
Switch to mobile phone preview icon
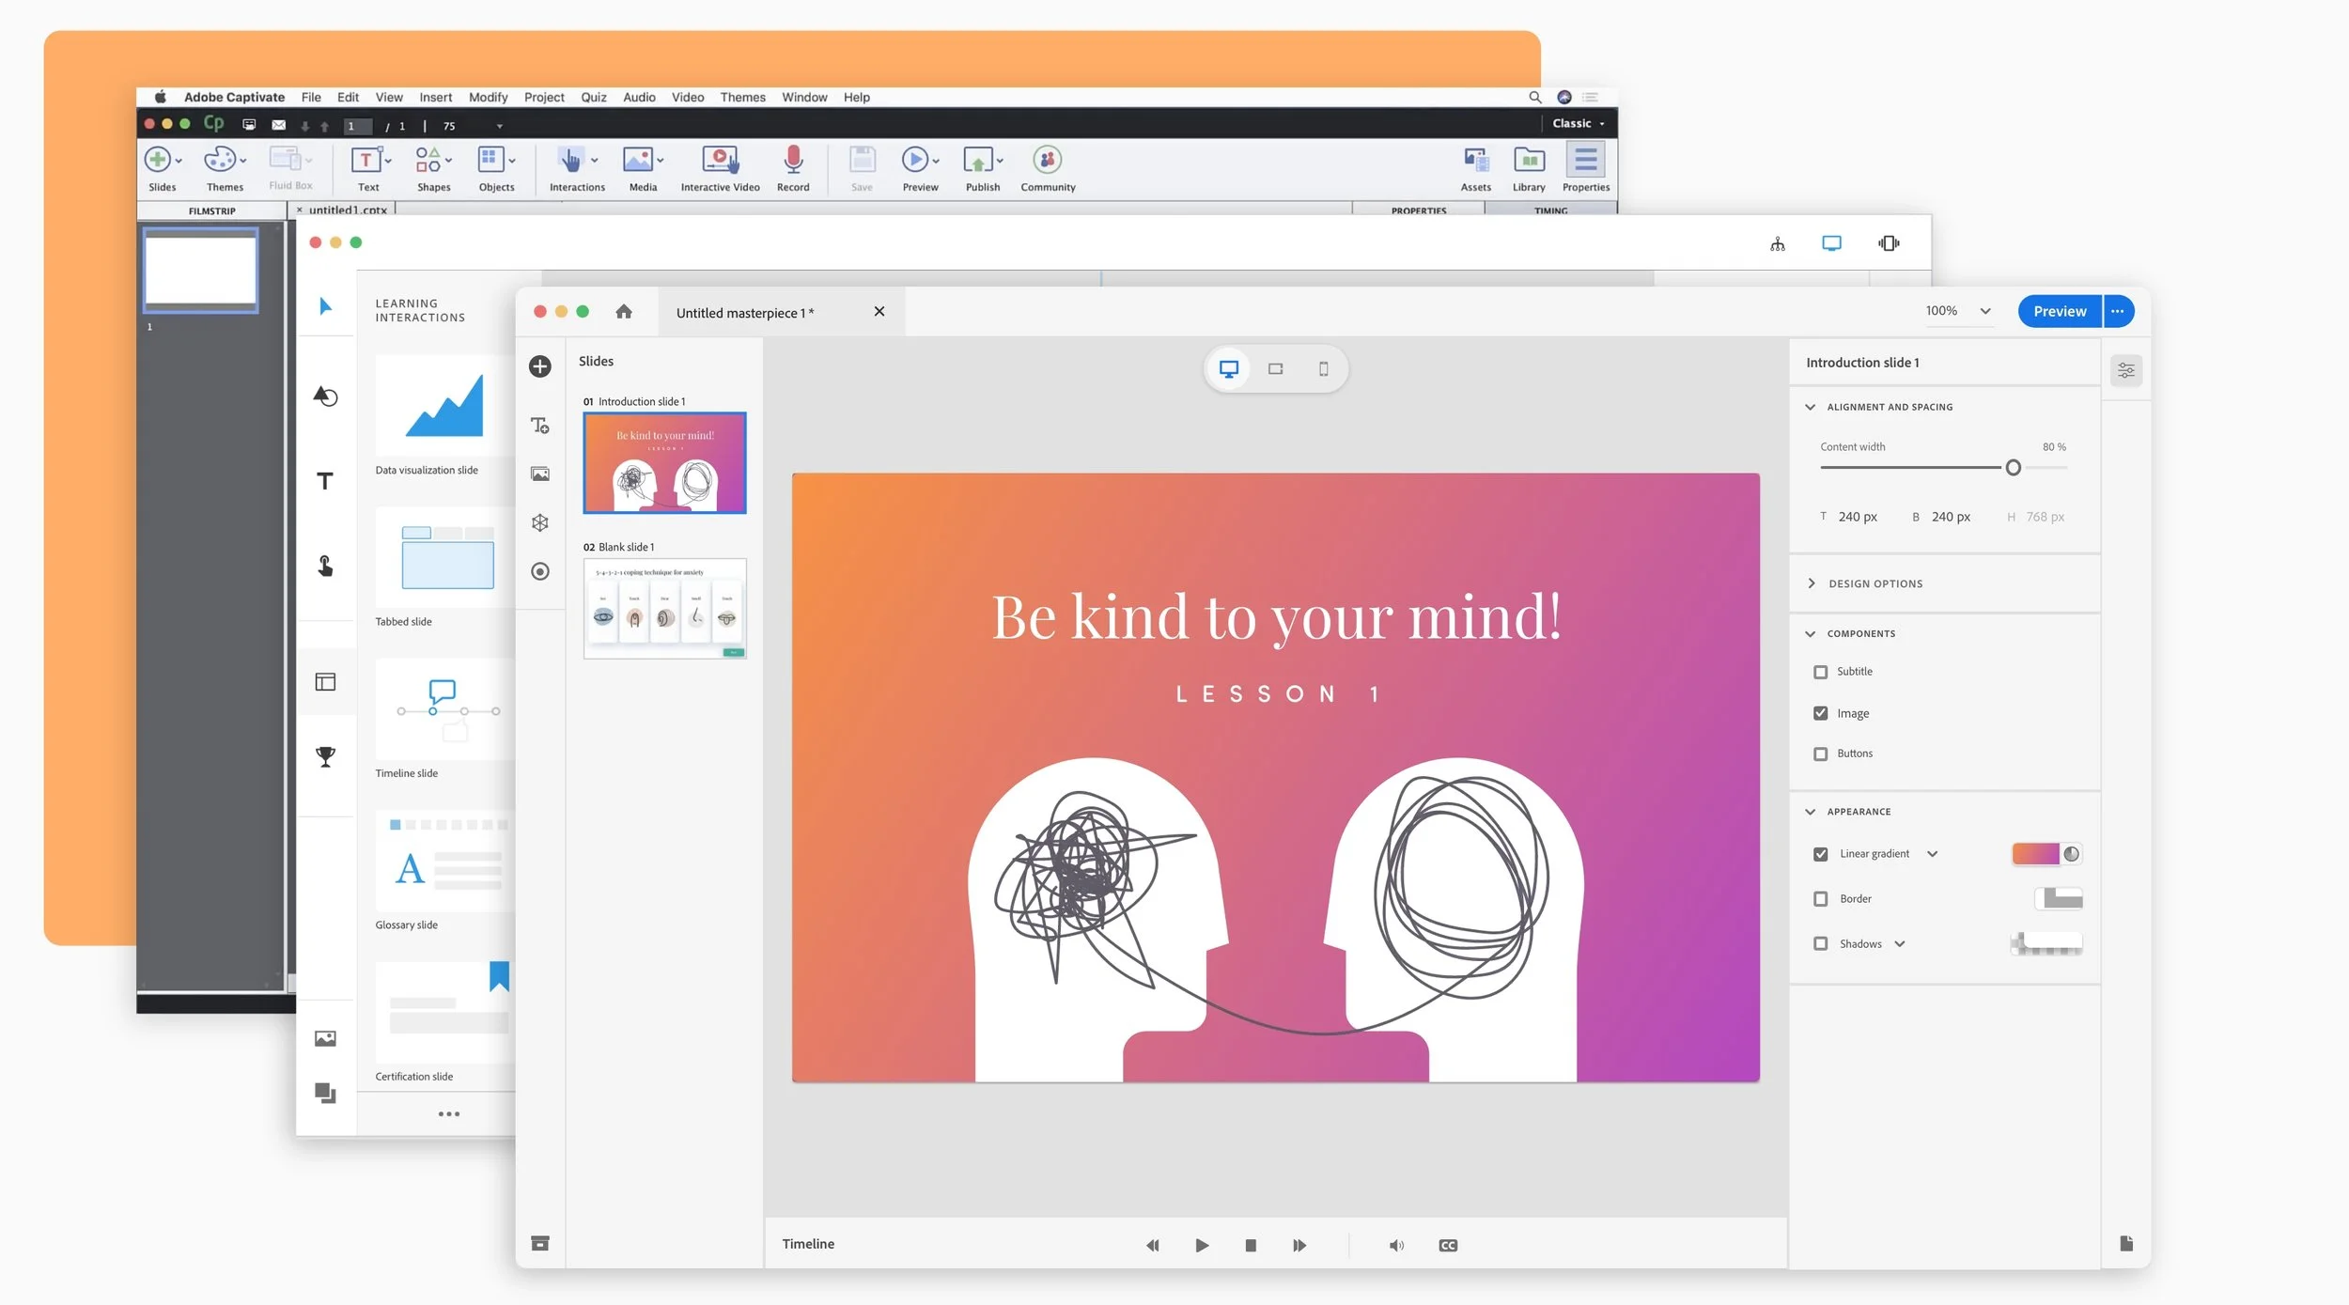[1323, 369]
